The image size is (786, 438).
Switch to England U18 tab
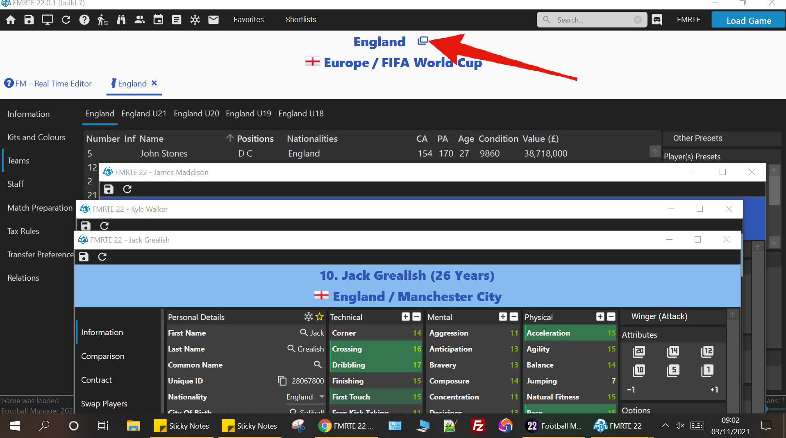point(301,113)
